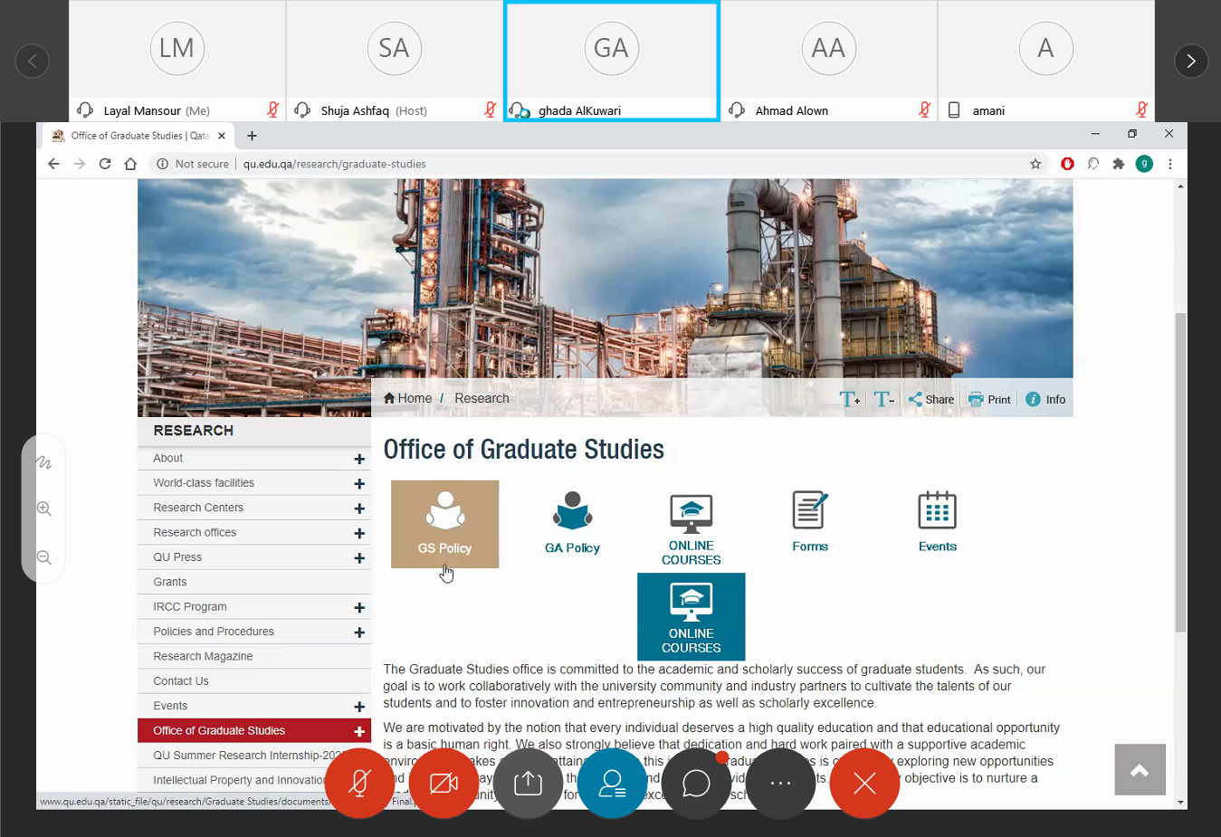The height and width of the screenshot is (837, 1221).
Task: Expand Research Centers submenu
Action: coord(359,509)
